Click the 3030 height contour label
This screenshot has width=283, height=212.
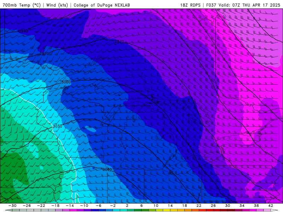[x=58, y=126]
